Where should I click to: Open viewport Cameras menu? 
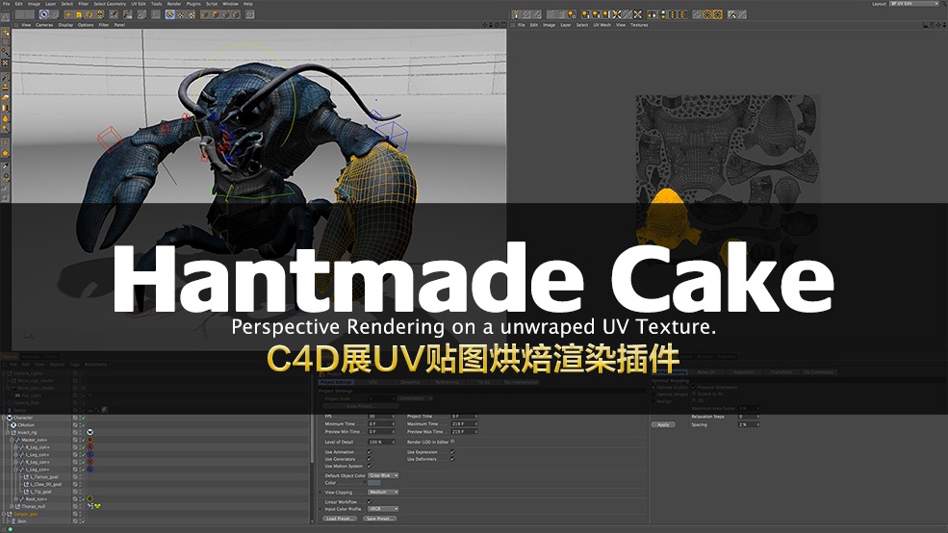[44, 25]
